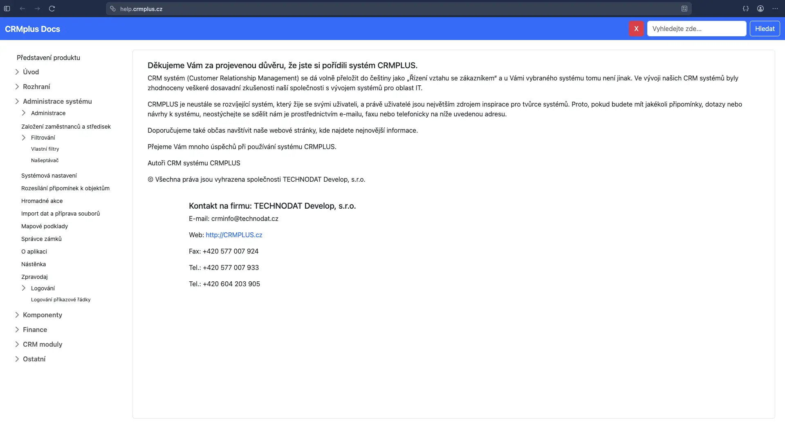Click the CRMplus Docs header title
This screenshot has height=441, width=785.
click(x=32, y=29)
